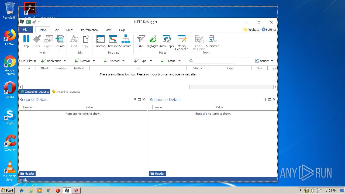Image resolution: width=345 pixels, height=194 pixels.
Task: Open the Auto-Reply rules tool
Action: click(167, 43)
